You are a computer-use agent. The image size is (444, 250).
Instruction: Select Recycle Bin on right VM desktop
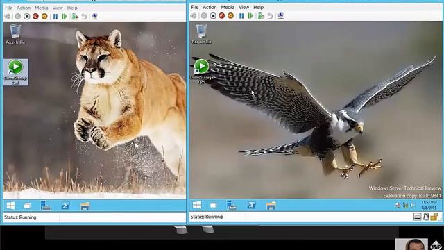click(201, 34)
